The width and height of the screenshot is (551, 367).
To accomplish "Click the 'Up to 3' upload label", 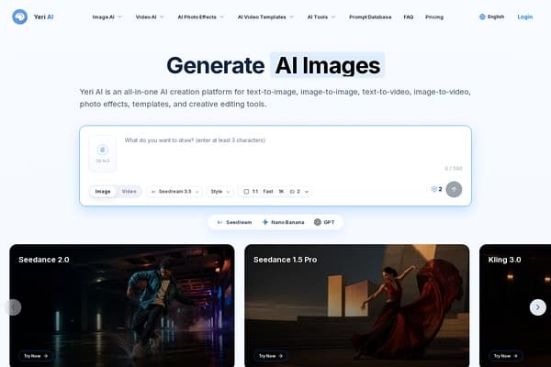I will coord(102,161).
